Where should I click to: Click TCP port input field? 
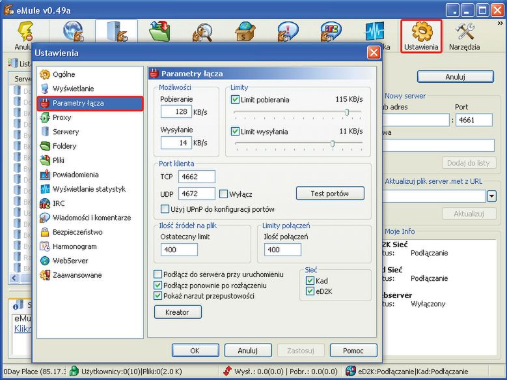pyautogui.click(x=197, y=177)
